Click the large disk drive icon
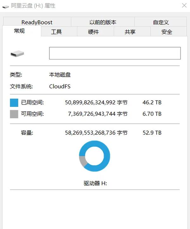 pos(17,53)
